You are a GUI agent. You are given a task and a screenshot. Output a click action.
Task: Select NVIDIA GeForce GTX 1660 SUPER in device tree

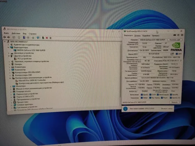(31, 50)
